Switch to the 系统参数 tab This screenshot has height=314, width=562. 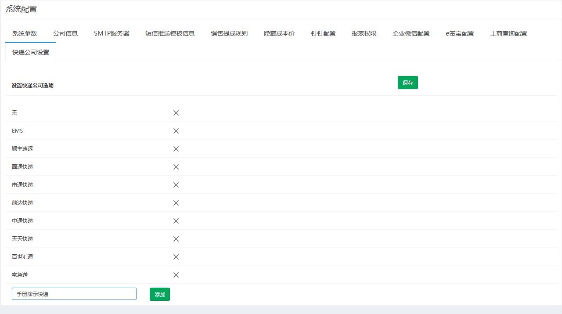pyautogui.click(x=25, y=33)
